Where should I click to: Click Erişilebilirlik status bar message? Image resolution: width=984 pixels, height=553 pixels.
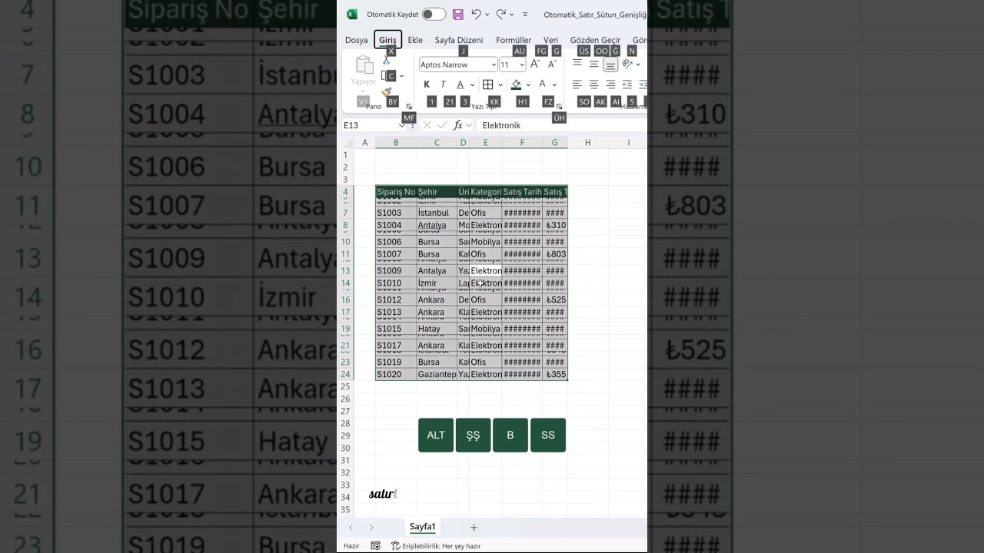[x=436, y=545]
